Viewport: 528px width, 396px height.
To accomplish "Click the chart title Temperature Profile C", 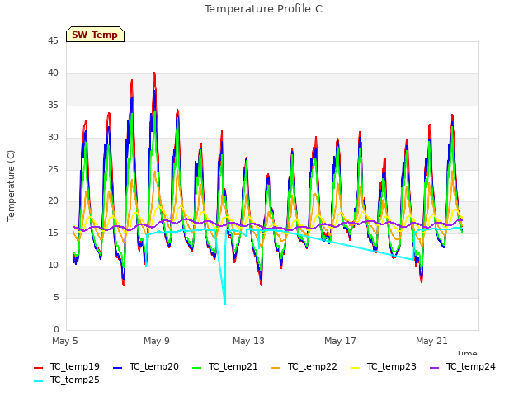I will pyautogui.click(x=264, y=9).
